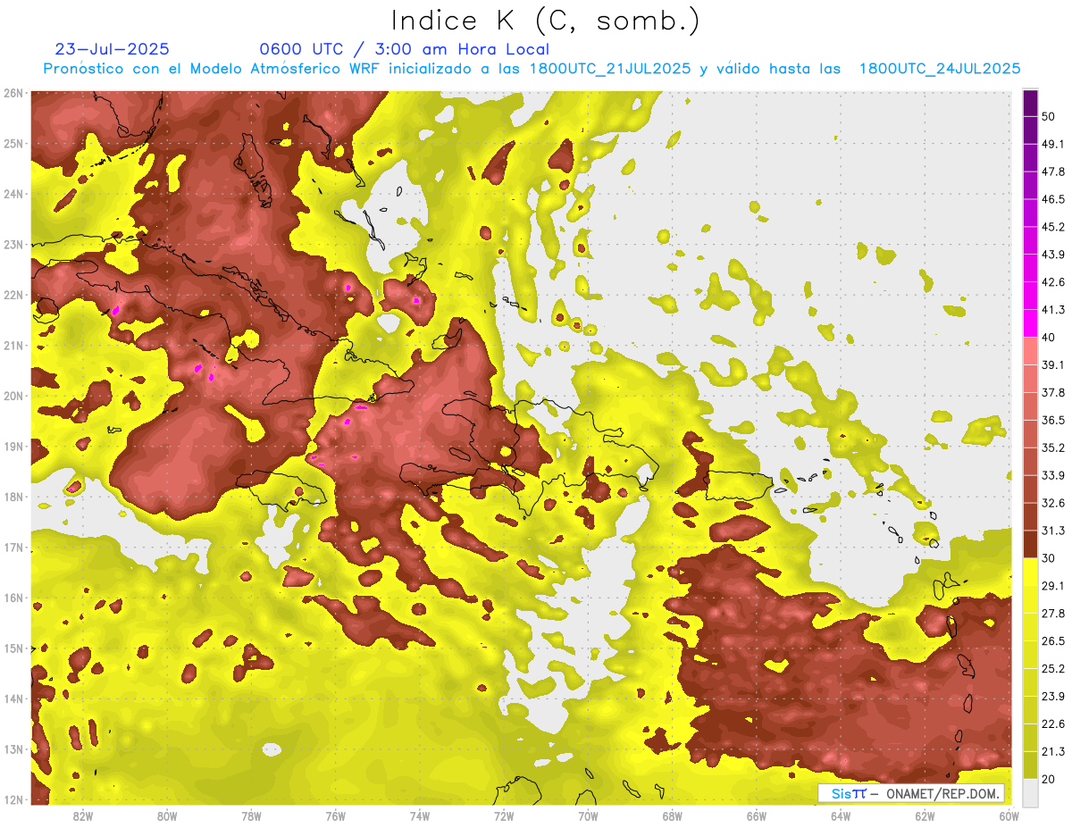The image size is (1072, 828).
Task: Click the colorbar value label "20"
Action: point(1049,779)
